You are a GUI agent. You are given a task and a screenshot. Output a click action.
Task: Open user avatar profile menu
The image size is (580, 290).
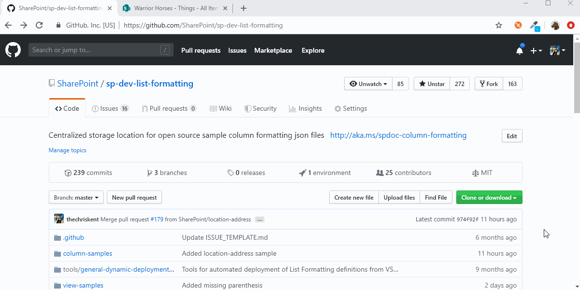(x=557, y=50)
